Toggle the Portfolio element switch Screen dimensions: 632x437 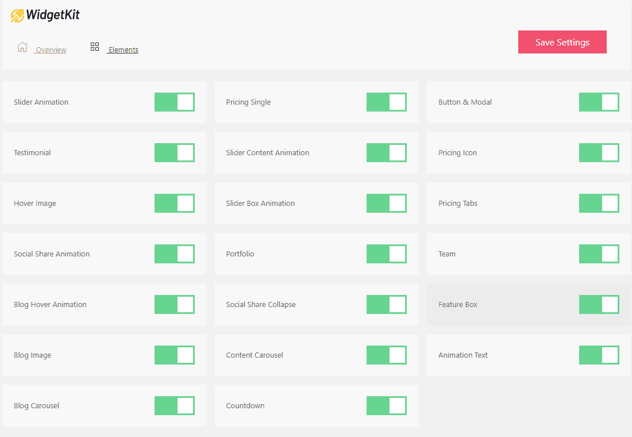(x=387, y=254)
